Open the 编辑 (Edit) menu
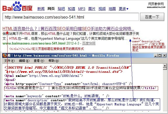This screenshot has width=168, height=114. pyautogui.click(x=24, y=61)
